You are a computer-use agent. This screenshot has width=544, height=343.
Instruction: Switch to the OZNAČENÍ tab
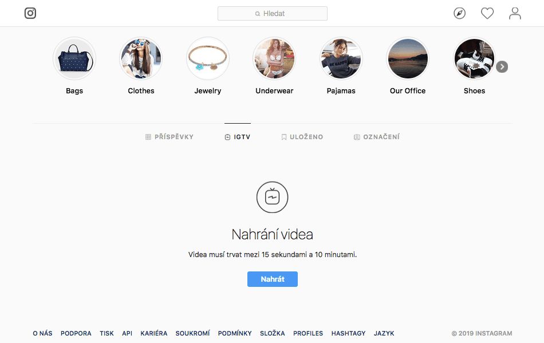coord(376,137)
